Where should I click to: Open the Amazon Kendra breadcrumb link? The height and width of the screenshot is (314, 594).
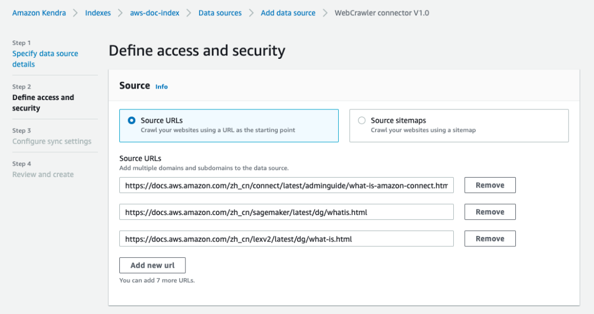39,13
